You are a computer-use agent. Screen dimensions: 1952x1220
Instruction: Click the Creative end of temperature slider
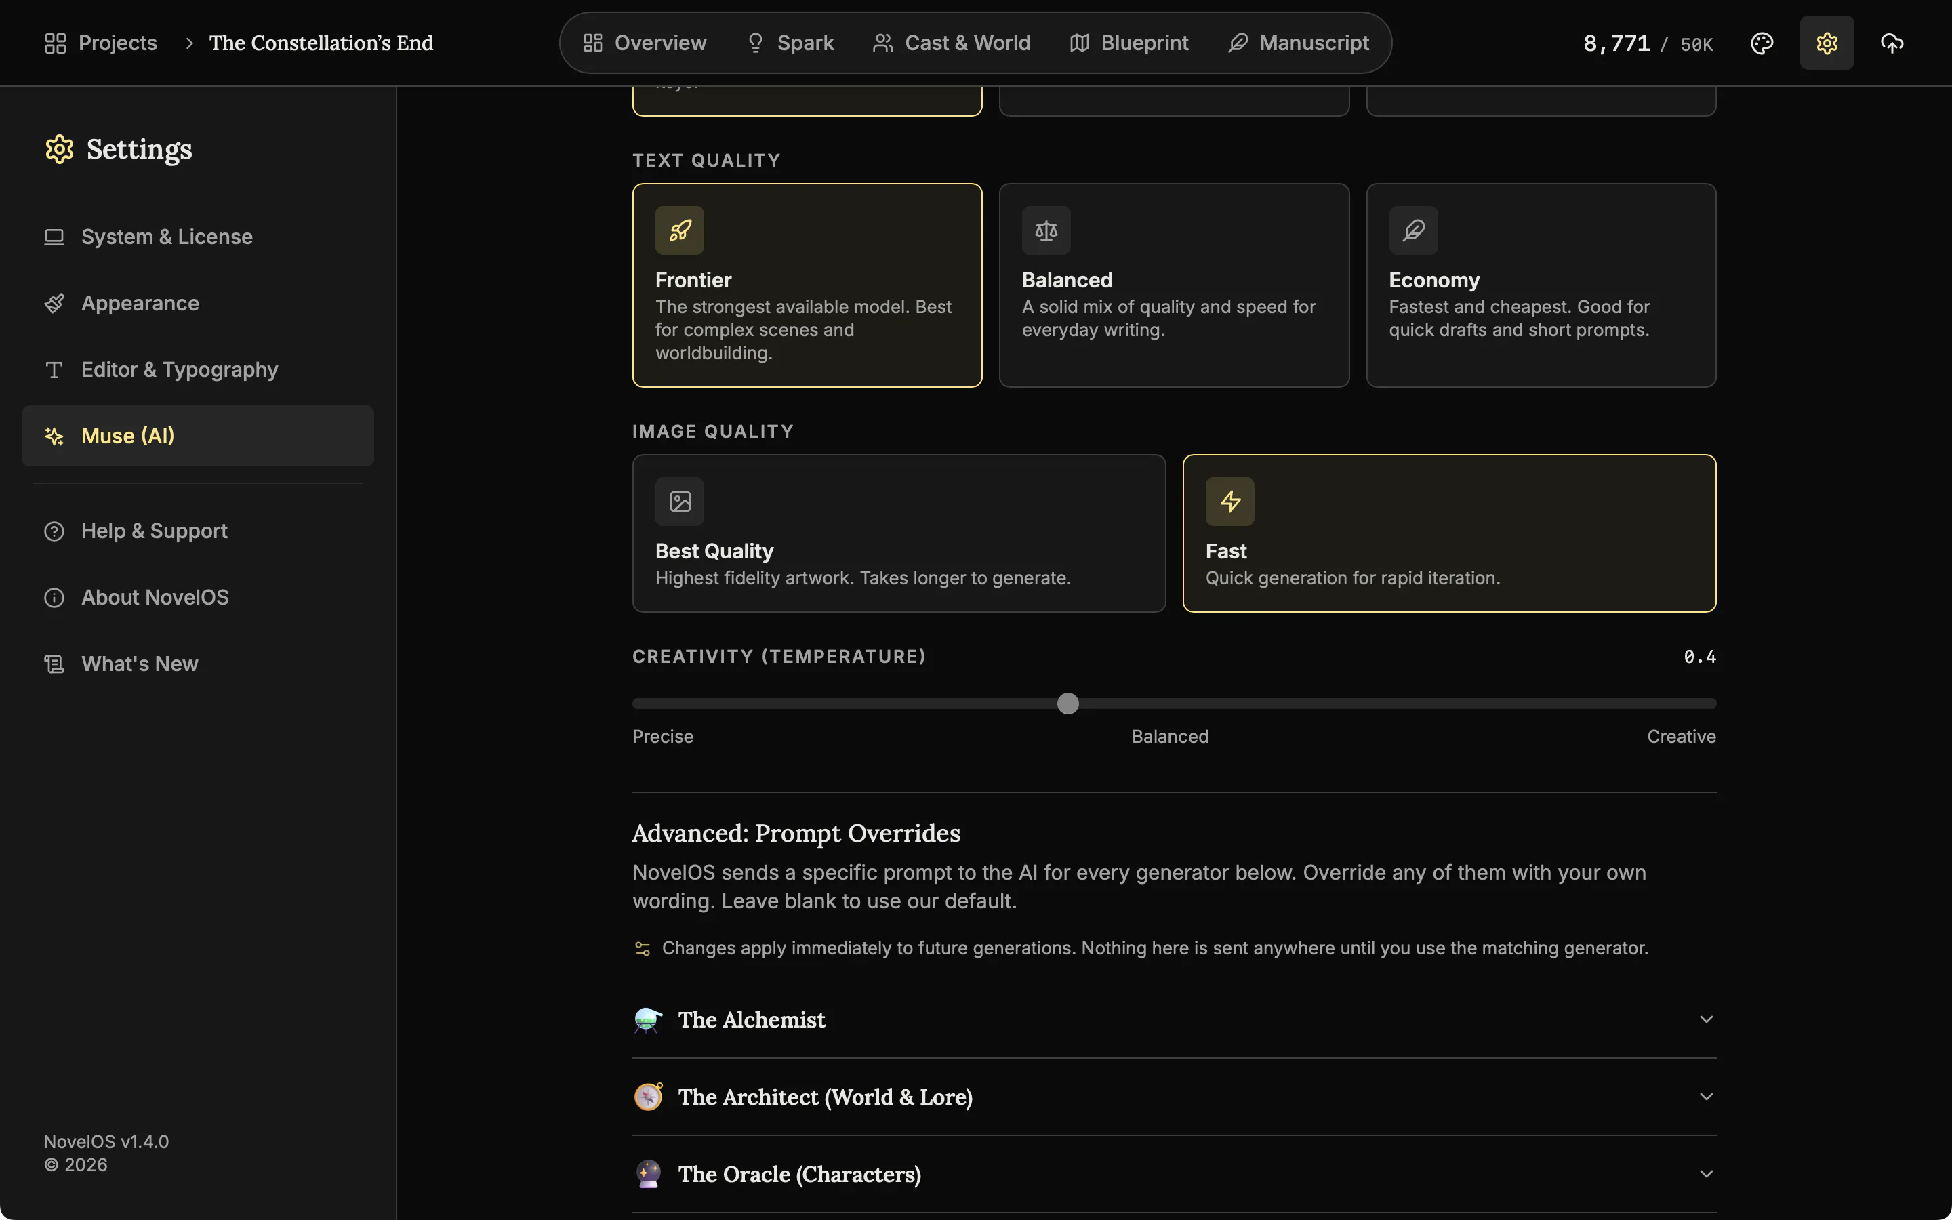click(x=1681, y=737)
